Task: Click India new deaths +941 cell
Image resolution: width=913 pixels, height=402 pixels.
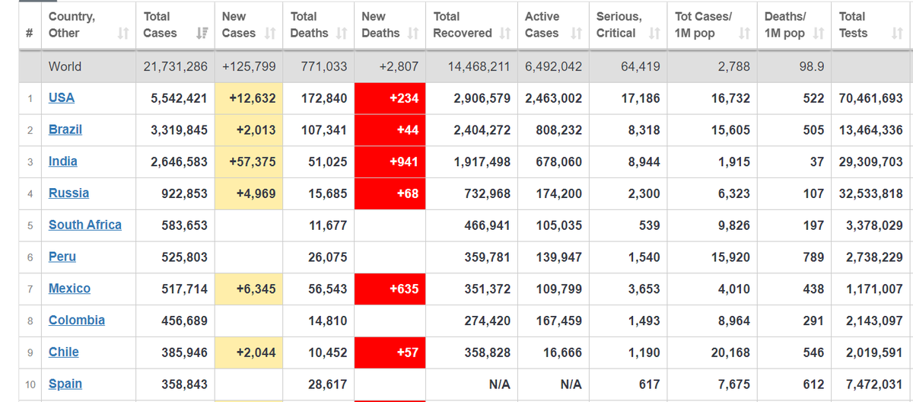Action: click(x=390, y=162)
